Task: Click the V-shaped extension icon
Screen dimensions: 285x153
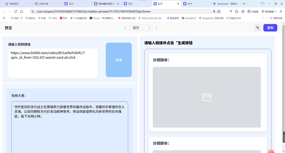Action: click(x=231, y=12)
